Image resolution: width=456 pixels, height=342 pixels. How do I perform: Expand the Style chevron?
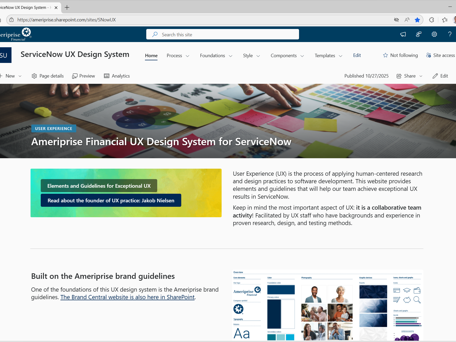pyautogui.click(x=258, y=56)
